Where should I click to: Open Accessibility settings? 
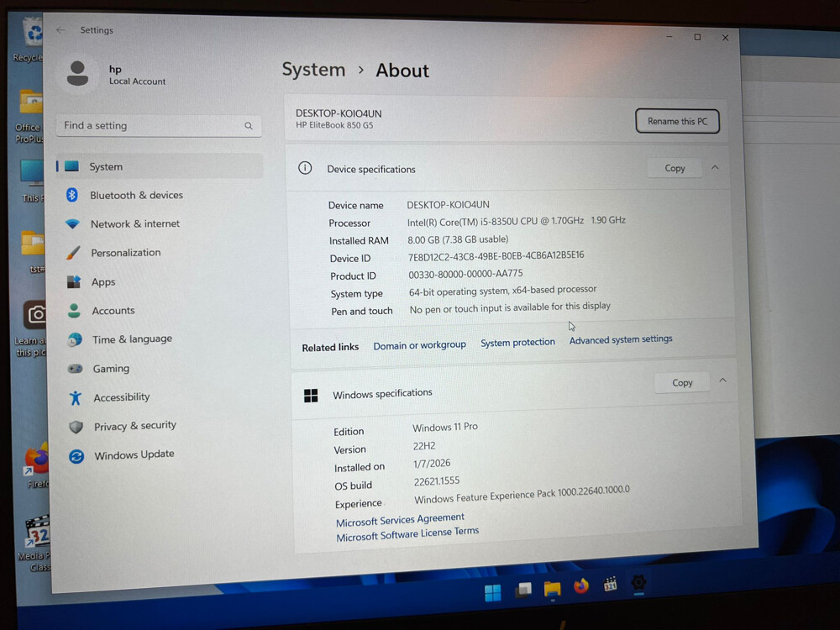[x=122, y=397]
